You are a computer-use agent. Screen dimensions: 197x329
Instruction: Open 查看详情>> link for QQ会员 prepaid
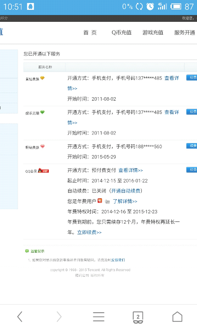coord(131,170)
